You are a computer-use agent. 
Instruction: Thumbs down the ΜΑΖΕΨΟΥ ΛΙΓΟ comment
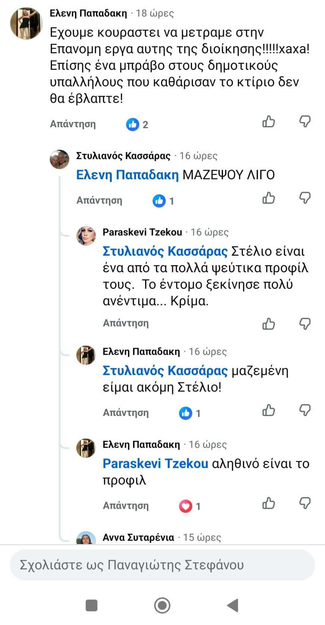tap(305, 198)
